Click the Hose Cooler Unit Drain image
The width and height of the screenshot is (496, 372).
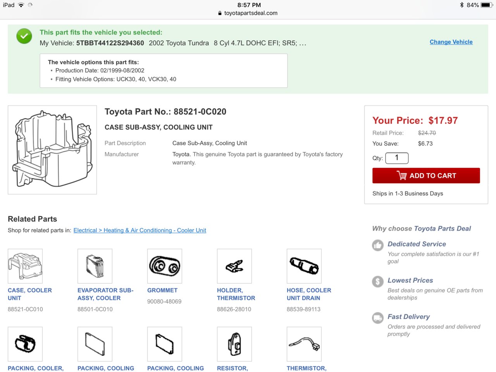click(x=304, y=266)
